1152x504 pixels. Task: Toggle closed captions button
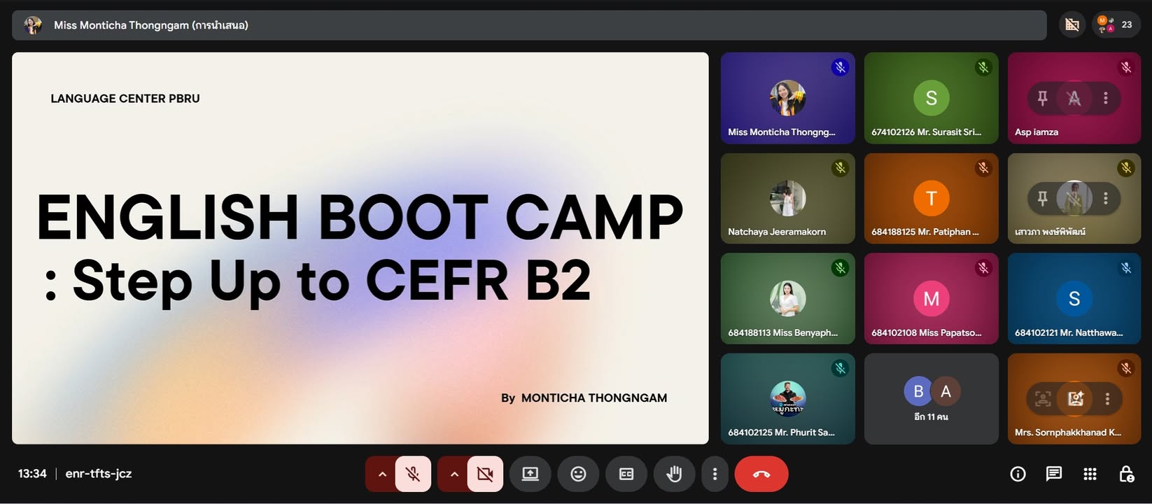(x=626, y=474)
